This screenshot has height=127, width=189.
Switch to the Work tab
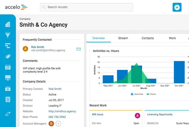coord(172,38)
